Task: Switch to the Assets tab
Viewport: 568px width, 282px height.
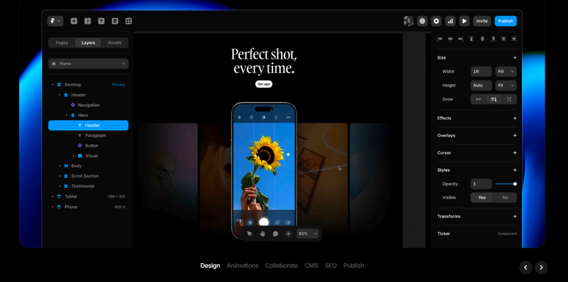Action: click(115, 43)
